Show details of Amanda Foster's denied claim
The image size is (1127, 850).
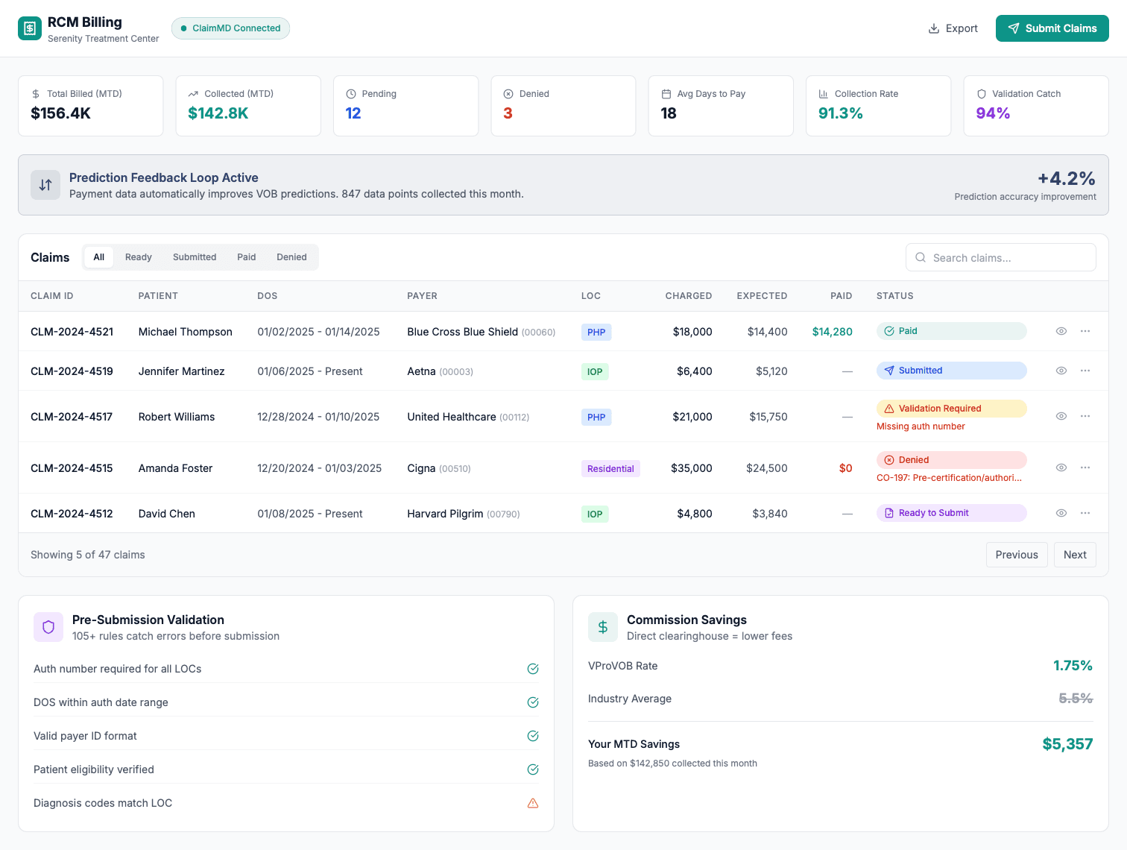coord(1061,467)
